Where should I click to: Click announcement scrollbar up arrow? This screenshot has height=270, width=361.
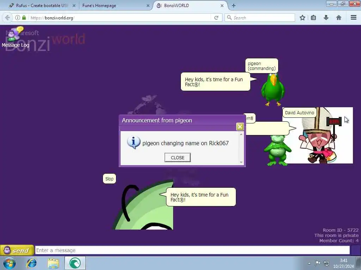tap(241, 134)
